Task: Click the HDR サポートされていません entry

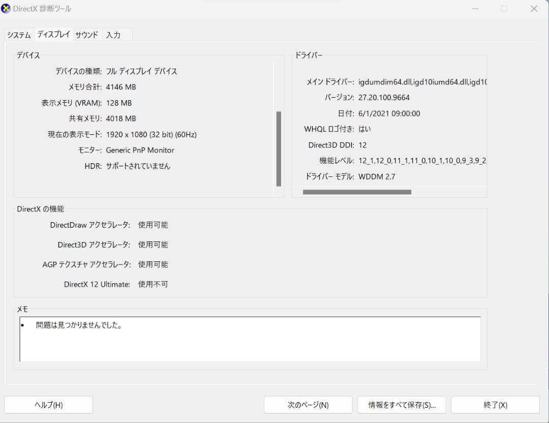Action: pyautogui.click(x=138, y=166)
